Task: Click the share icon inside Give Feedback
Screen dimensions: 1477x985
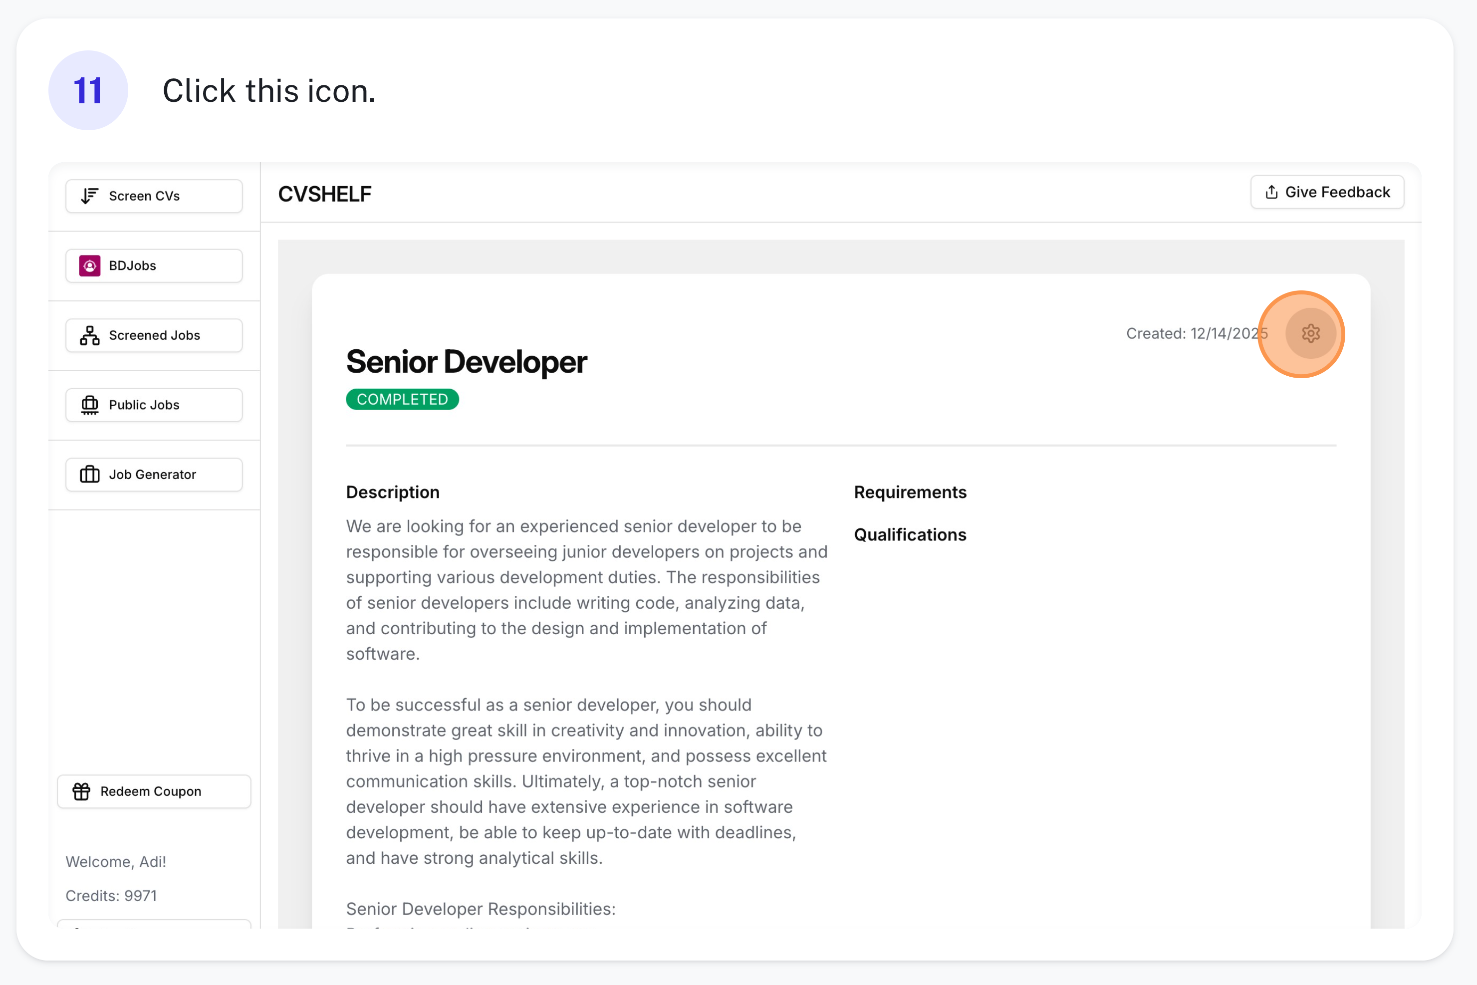Action: tap(1272, 192)
